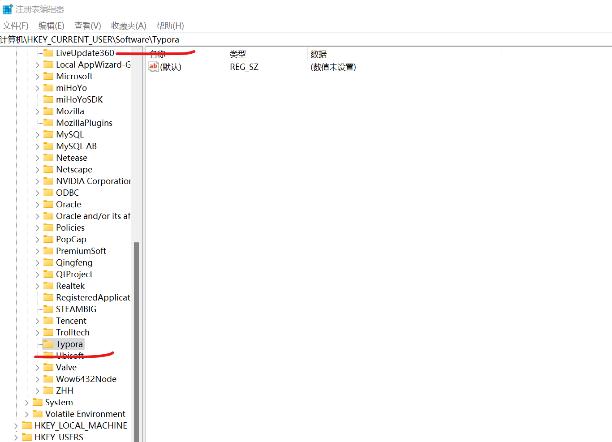Click the STEAMBIG folder icon
612x442 pixels.
point(48,309)
